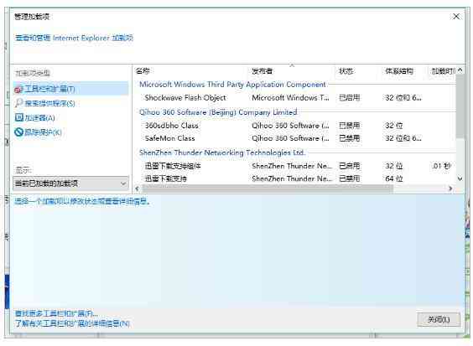Click the toolbar and extensions gear icon
The image size is (473, 346).
click(18, 89)
